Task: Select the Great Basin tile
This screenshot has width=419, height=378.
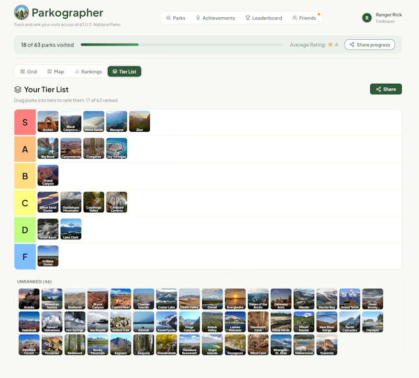Action: click(48, 229)
